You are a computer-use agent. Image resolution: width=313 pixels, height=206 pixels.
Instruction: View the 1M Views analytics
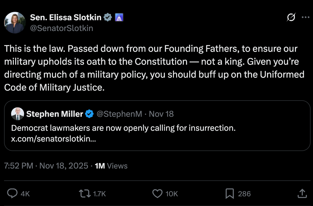tap(112, 166)
